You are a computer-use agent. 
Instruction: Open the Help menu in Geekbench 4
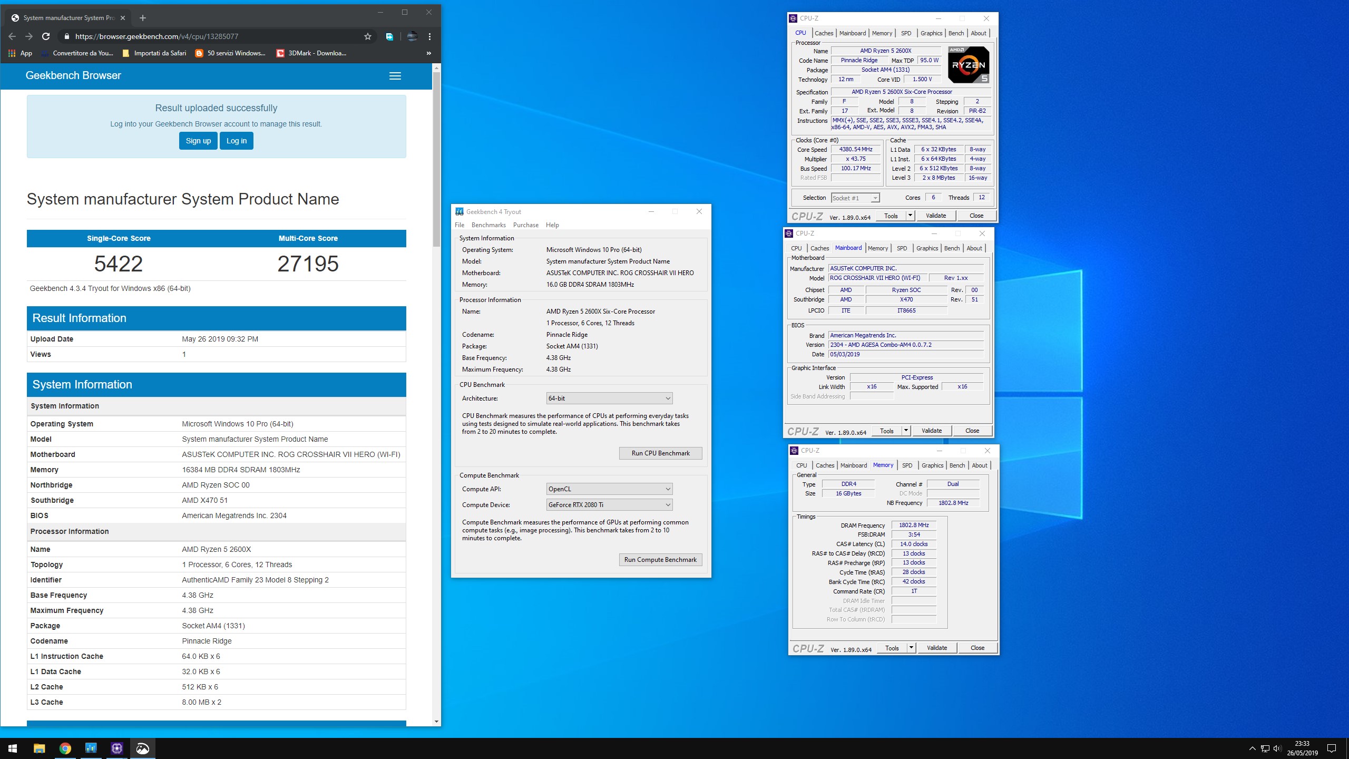tap(552, 225)
